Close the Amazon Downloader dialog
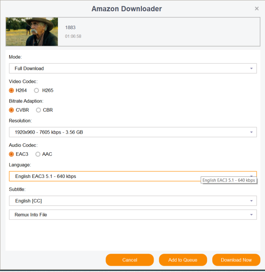 [x=256, y=9]
